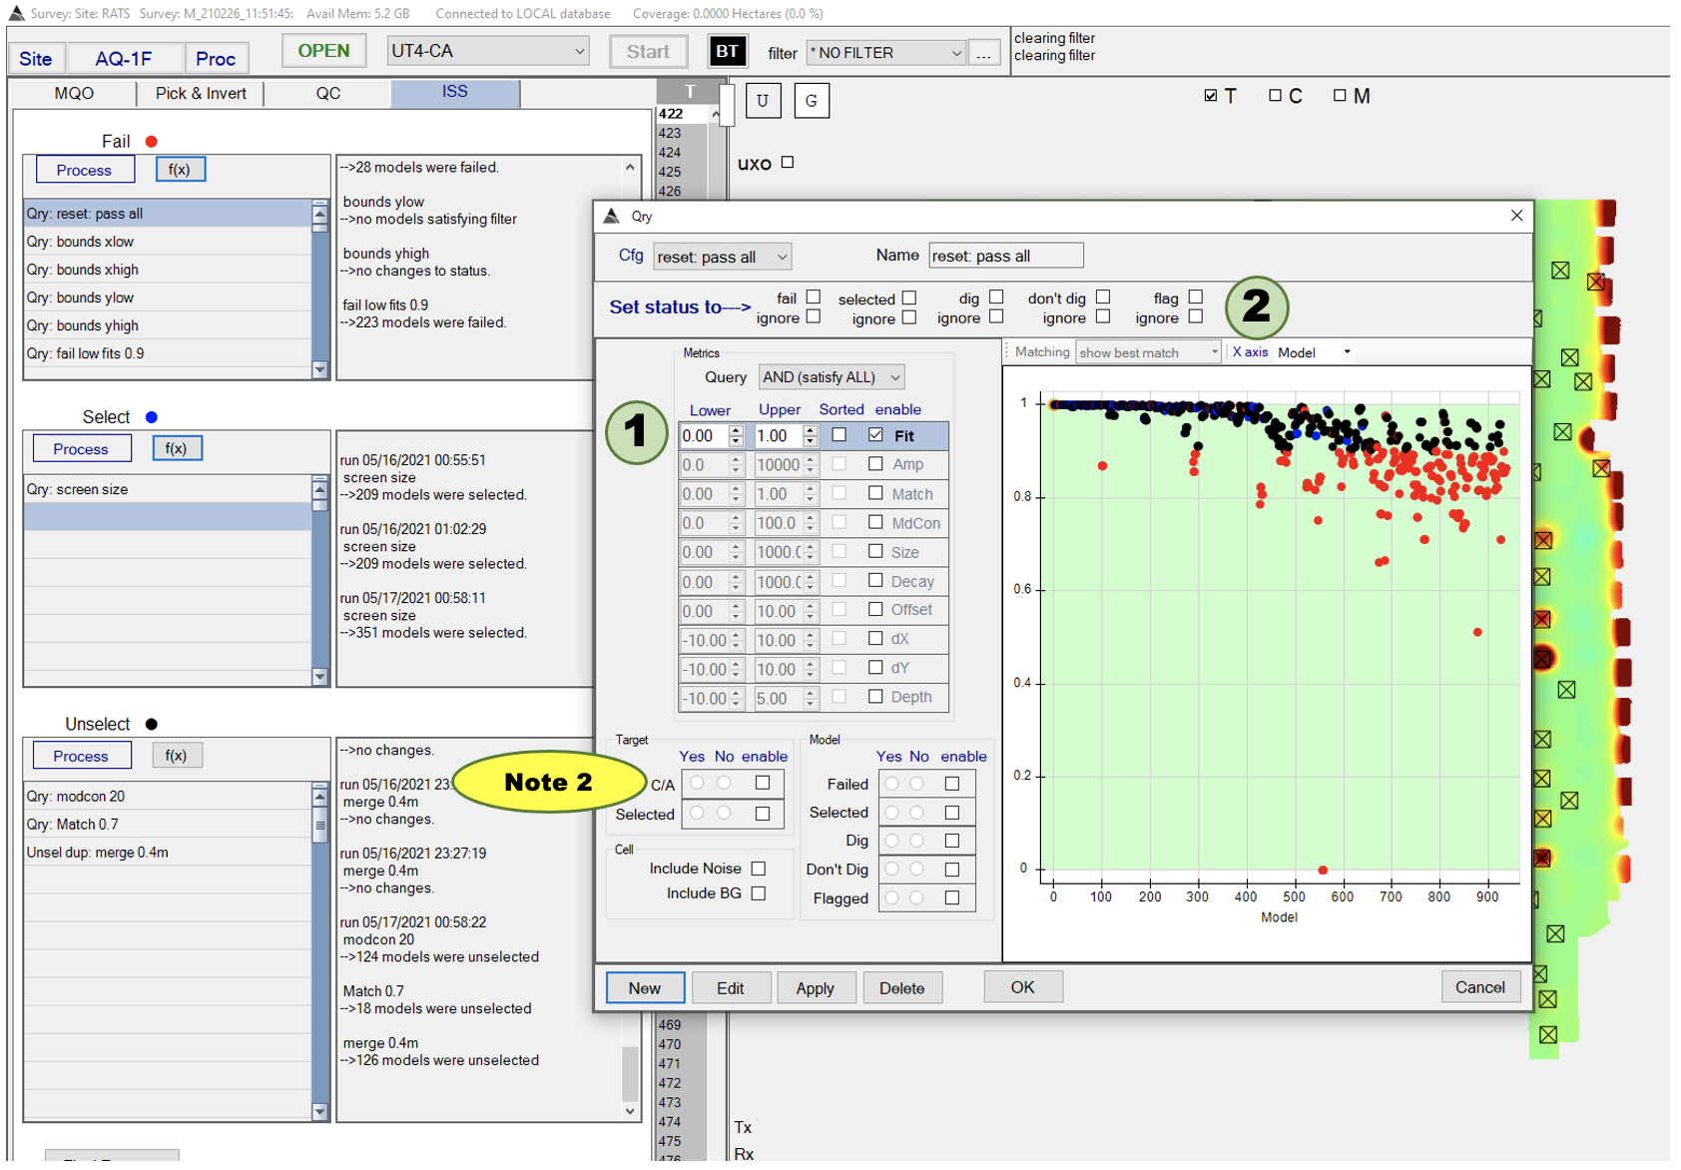Click the Fit lower value field
The image size is (1681, 1170).
(704, 435)
